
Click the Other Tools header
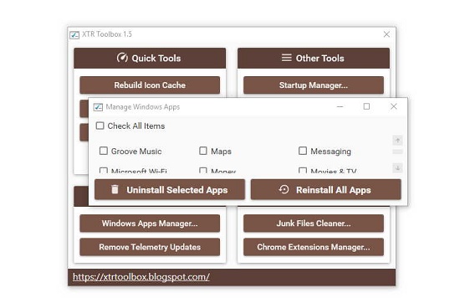point(314,58)
